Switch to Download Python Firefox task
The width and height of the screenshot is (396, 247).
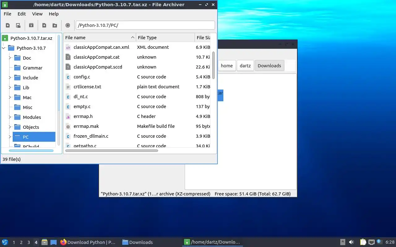88,242
